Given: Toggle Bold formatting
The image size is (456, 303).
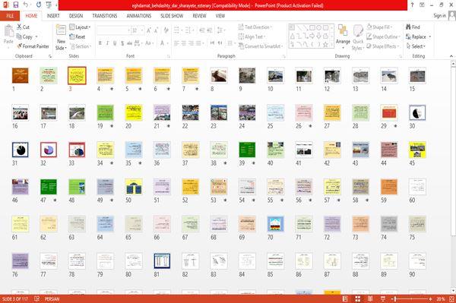Looking at the screenshot, I should click(100, 43).
